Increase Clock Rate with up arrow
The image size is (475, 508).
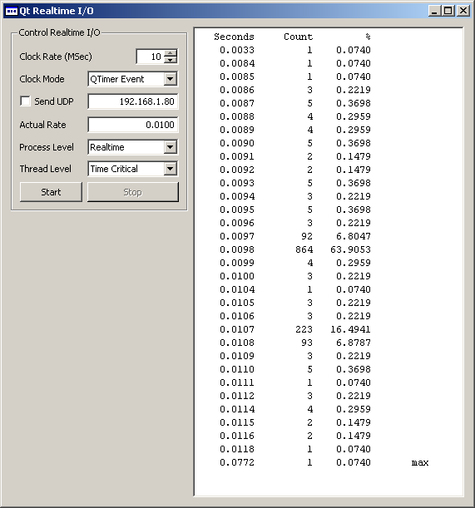[171, 53]
